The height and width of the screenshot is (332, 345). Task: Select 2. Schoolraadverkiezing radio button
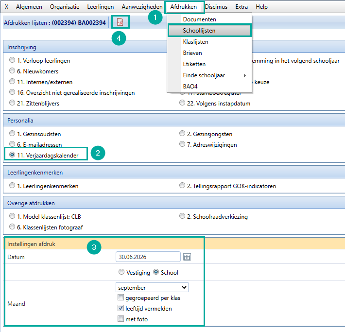[x=182, y=216]
